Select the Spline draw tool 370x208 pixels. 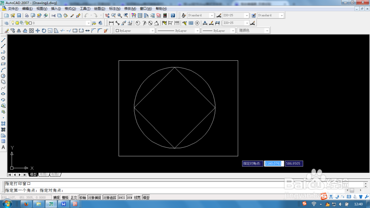point(3,88)
